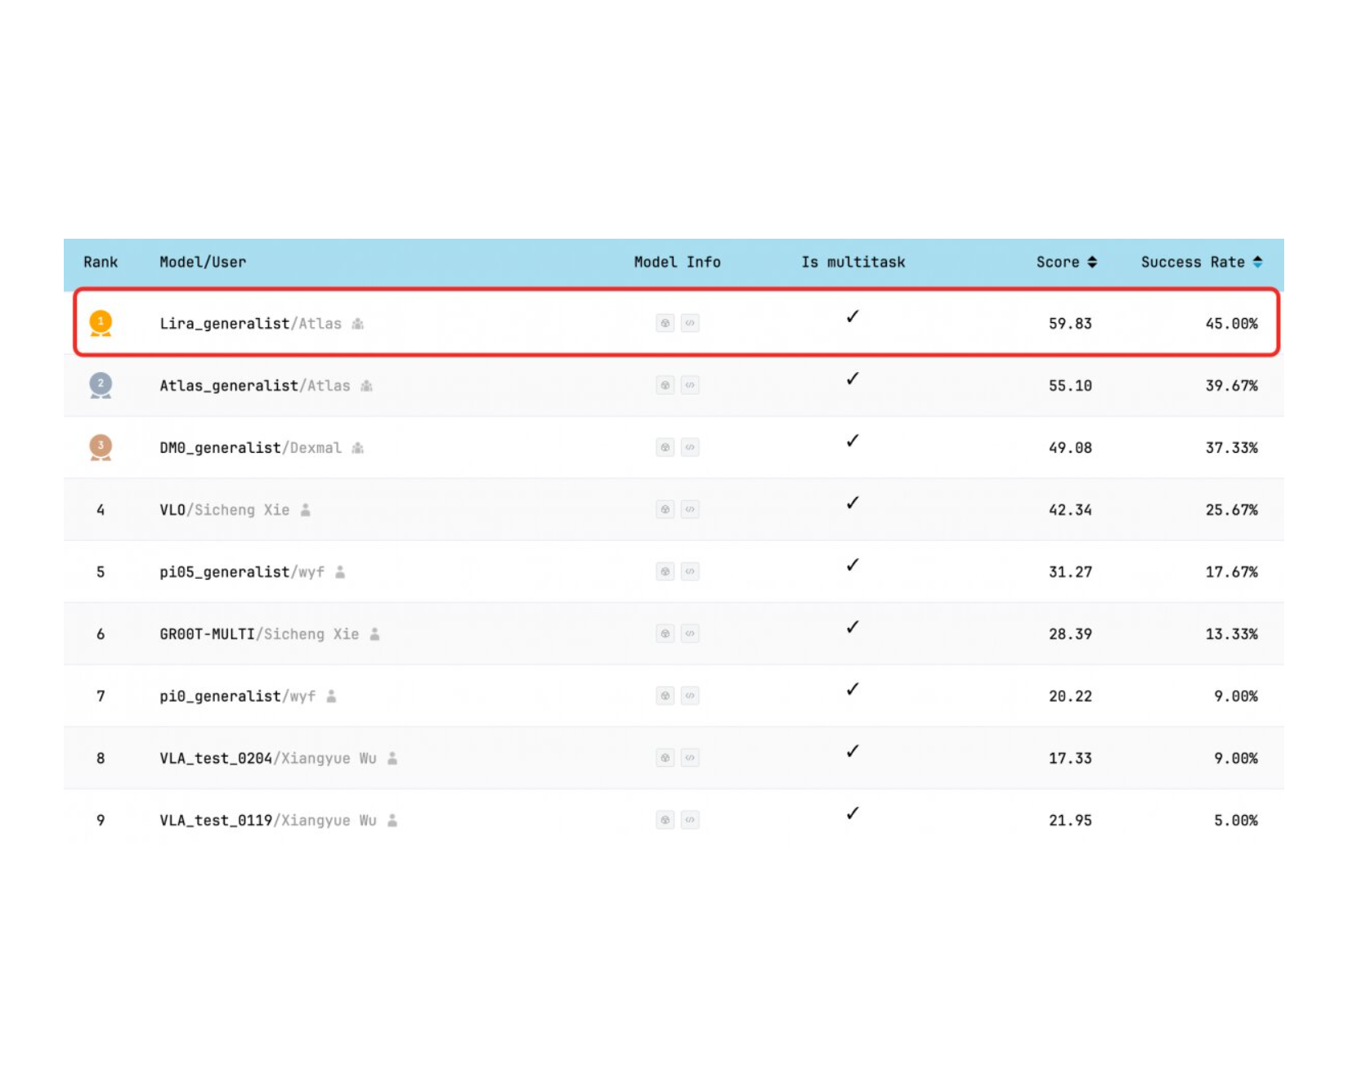
Task: Click user icon beside pi05_generalist/wyf
Action: tap(340, 571)
